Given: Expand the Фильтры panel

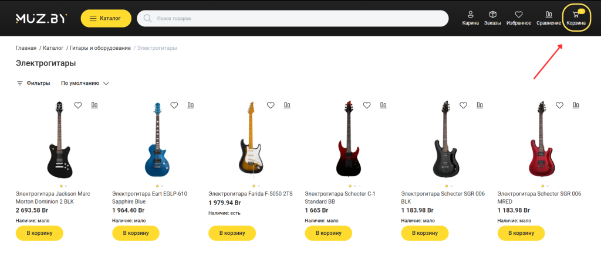Looking at the screenshot, I should [33, 83].
